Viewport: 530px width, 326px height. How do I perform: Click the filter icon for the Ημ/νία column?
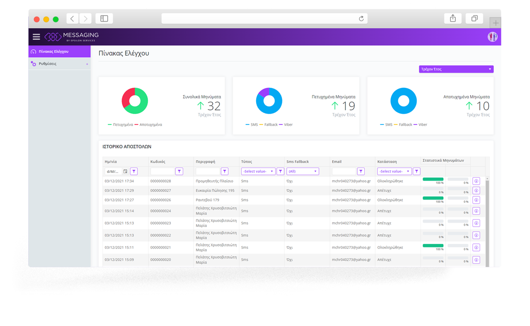(x=134, y=171)
